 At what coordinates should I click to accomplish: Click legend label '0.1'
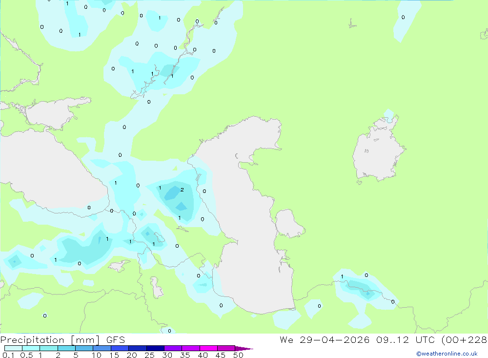click(x=8, y=355)
